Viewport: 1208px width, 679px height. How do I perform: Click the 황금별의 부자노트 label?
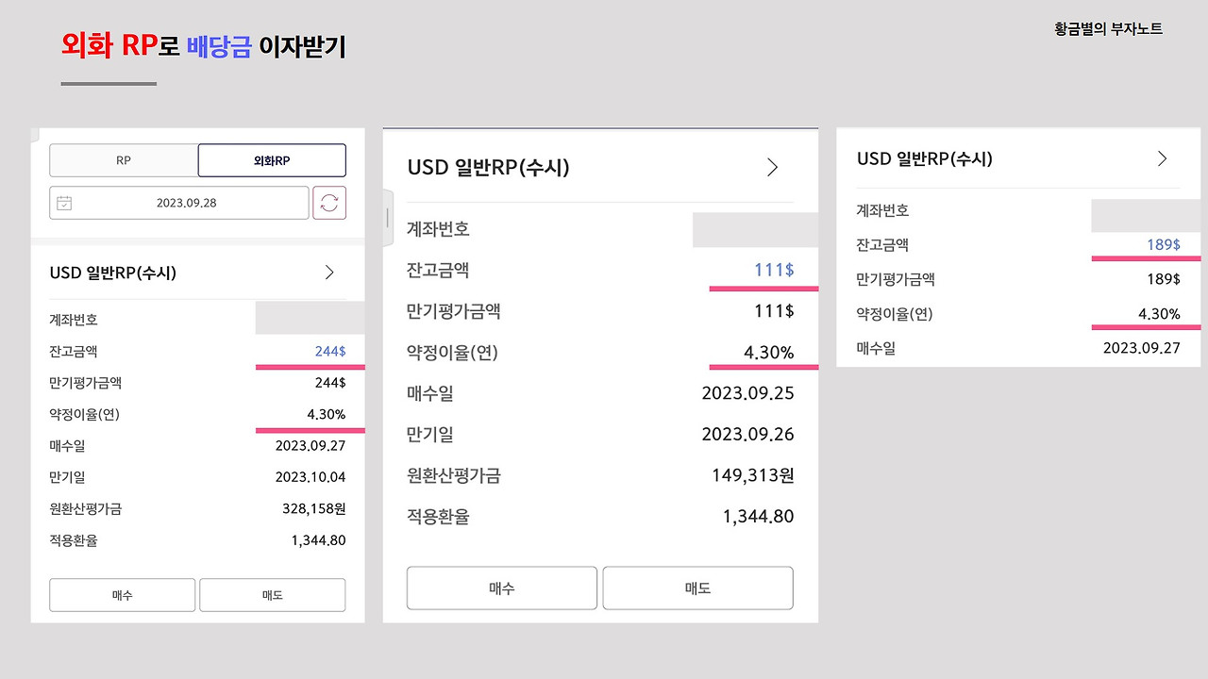[x=1108, y=29]
